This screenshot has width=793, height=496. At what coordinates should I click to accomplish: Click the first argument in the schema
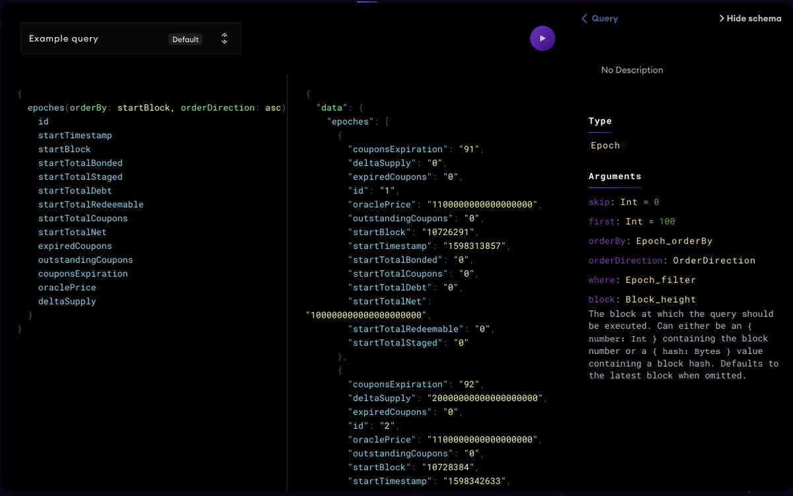tap(601, 221)
